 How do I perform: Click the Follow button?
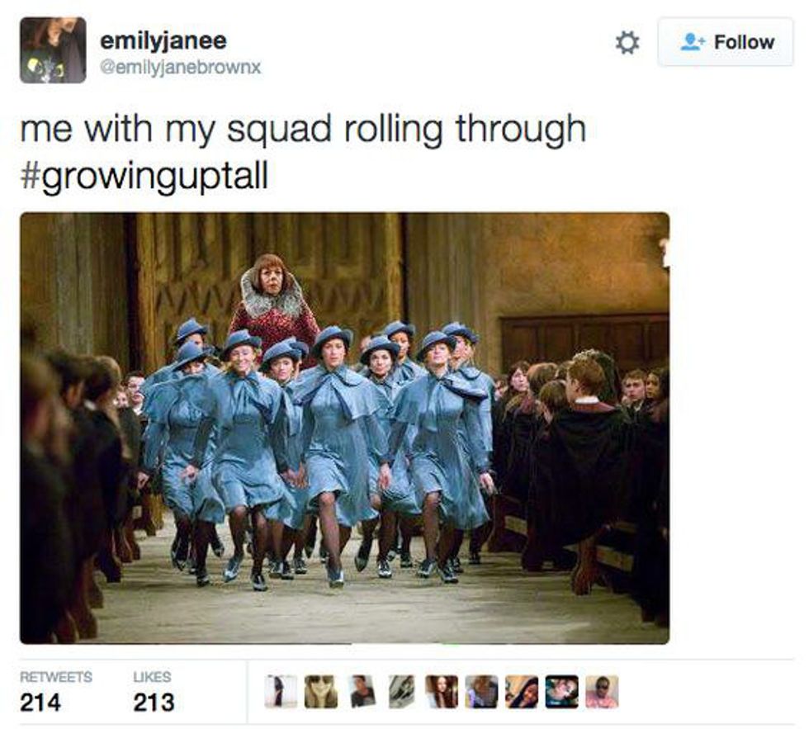tap(726, 42)
